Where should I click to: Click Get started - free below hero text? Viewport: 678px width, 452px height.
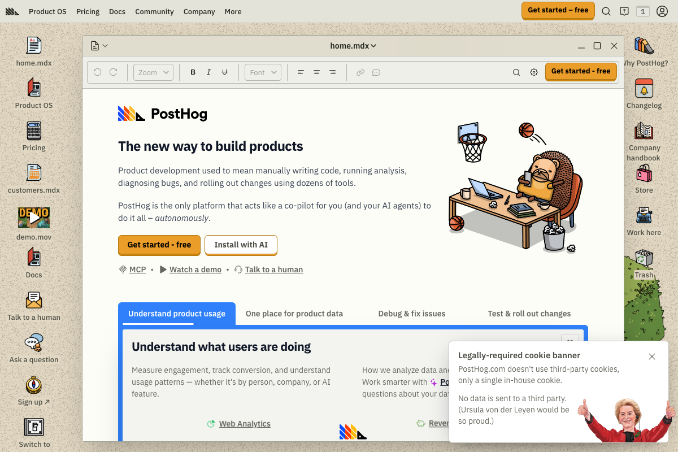[x=159, y=245]
